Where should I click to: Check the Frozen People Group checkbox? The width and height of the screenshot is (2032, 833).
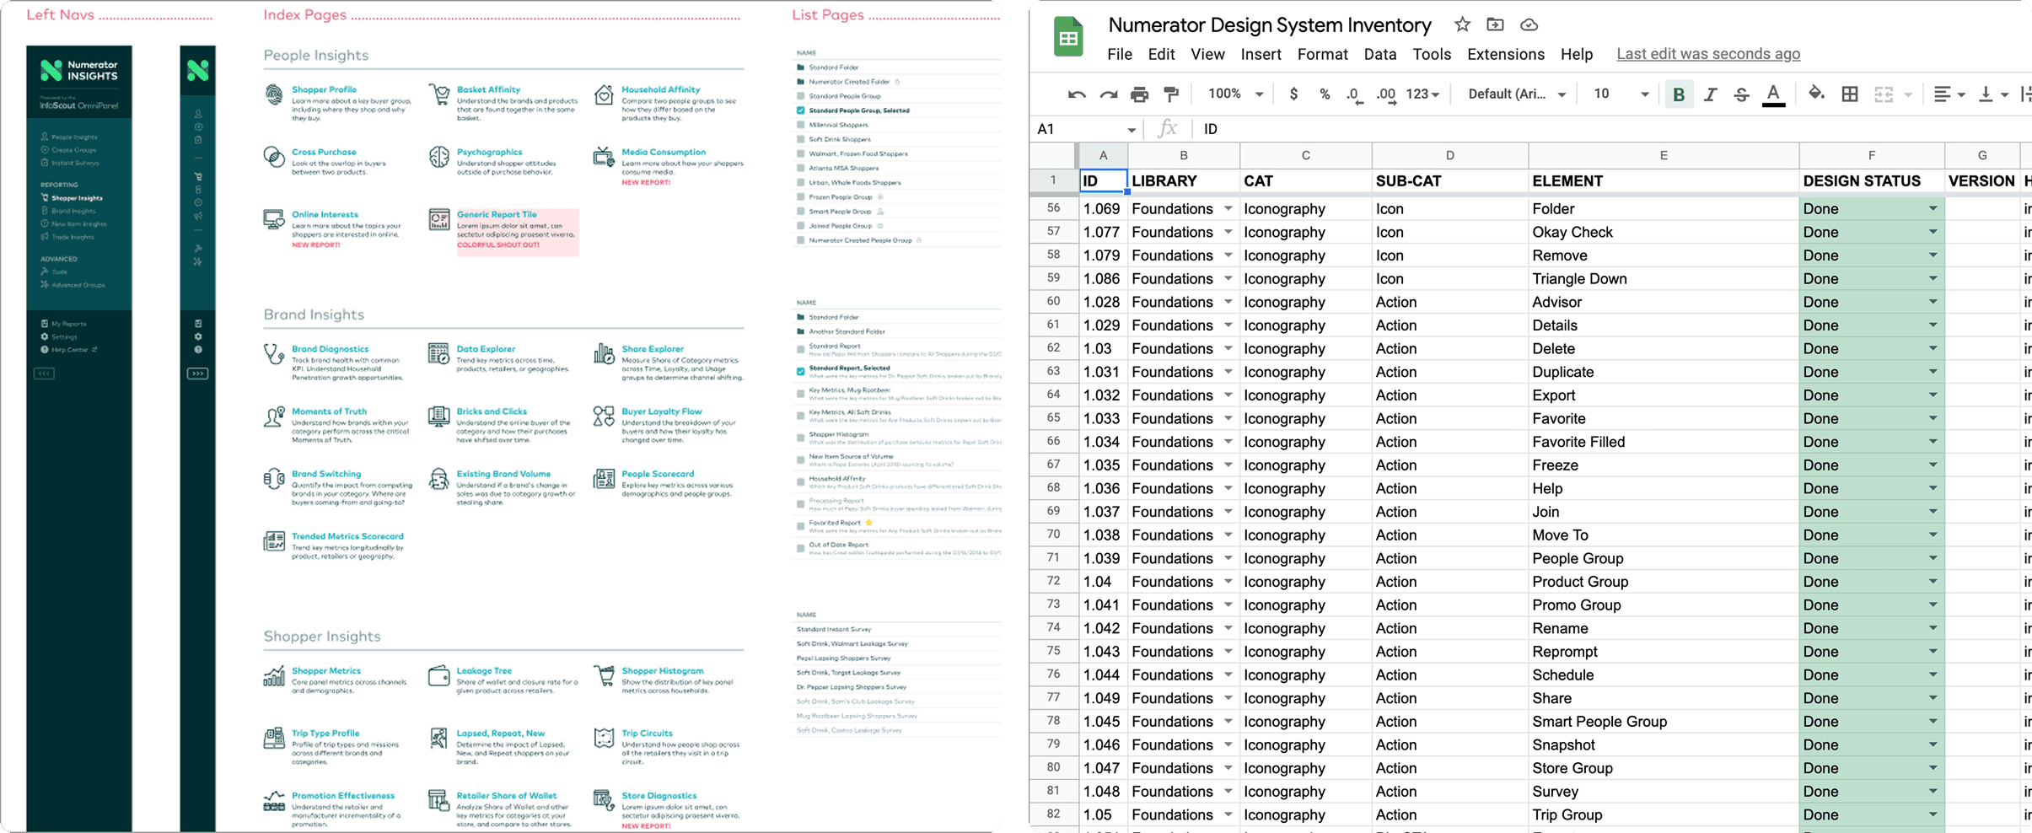click(800, 196)
